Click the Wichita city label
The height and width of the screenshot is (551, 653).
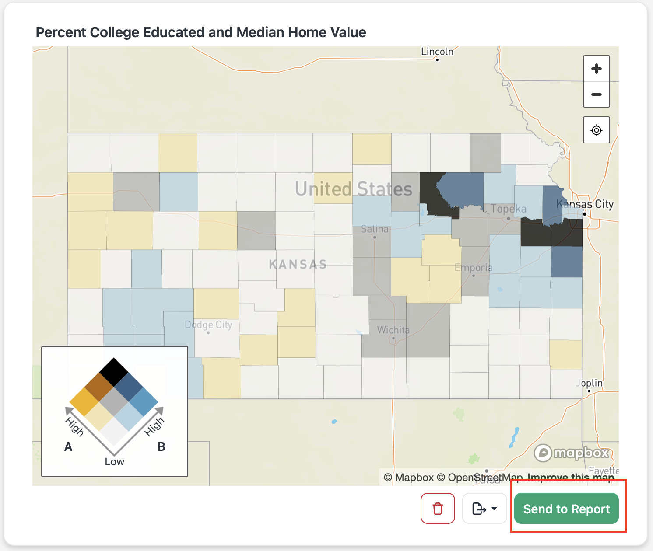(x=393, y=330)
